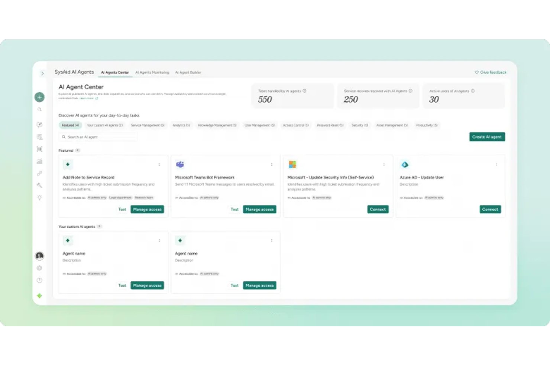
Task: Click the Microsoft logo on Update Security Info card
Action: click(292, 164)
